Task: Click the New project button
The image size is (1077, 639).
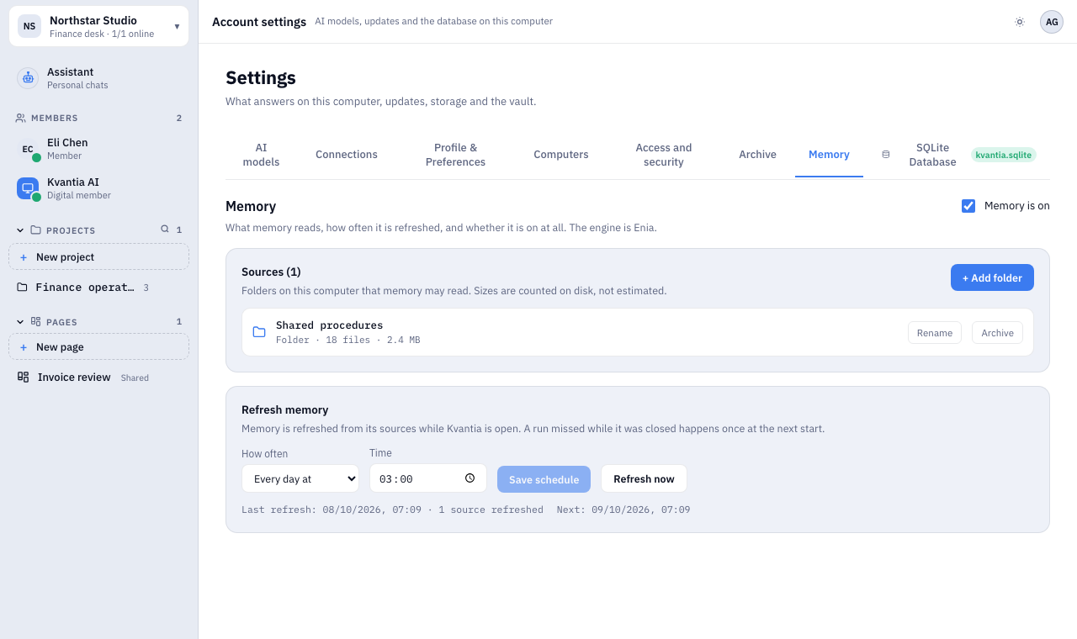Action: [98, 257]
